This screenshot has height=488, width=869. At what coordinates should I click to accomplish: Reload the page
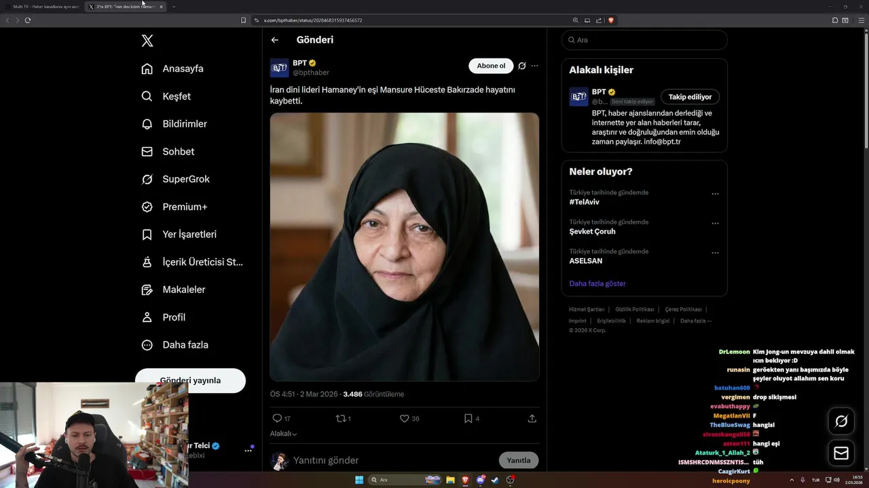click(28, 20)
